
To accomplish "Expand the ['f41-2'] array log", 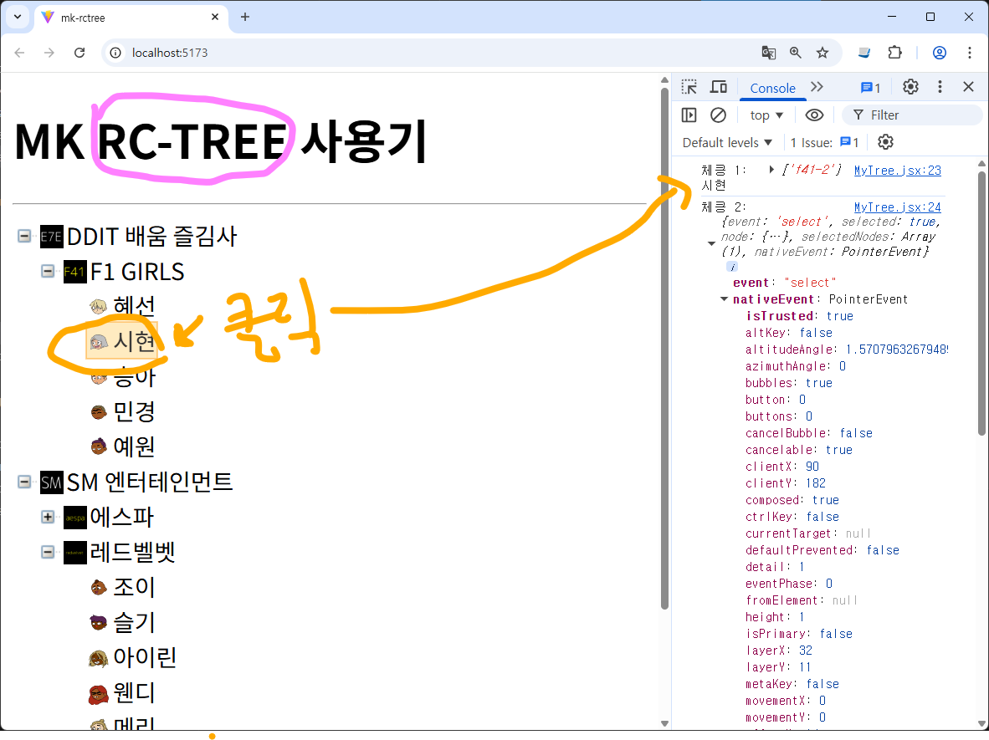I will (x=771, y=170).
